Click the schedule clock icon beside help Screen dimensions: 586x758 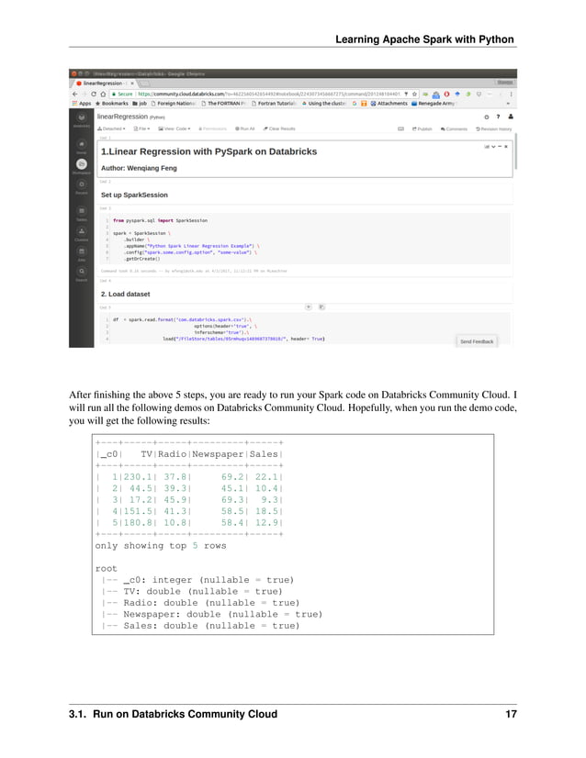click(486, 117)
